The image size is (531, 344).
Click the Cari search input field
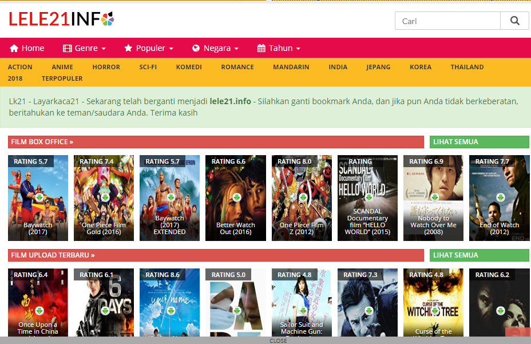447,21
